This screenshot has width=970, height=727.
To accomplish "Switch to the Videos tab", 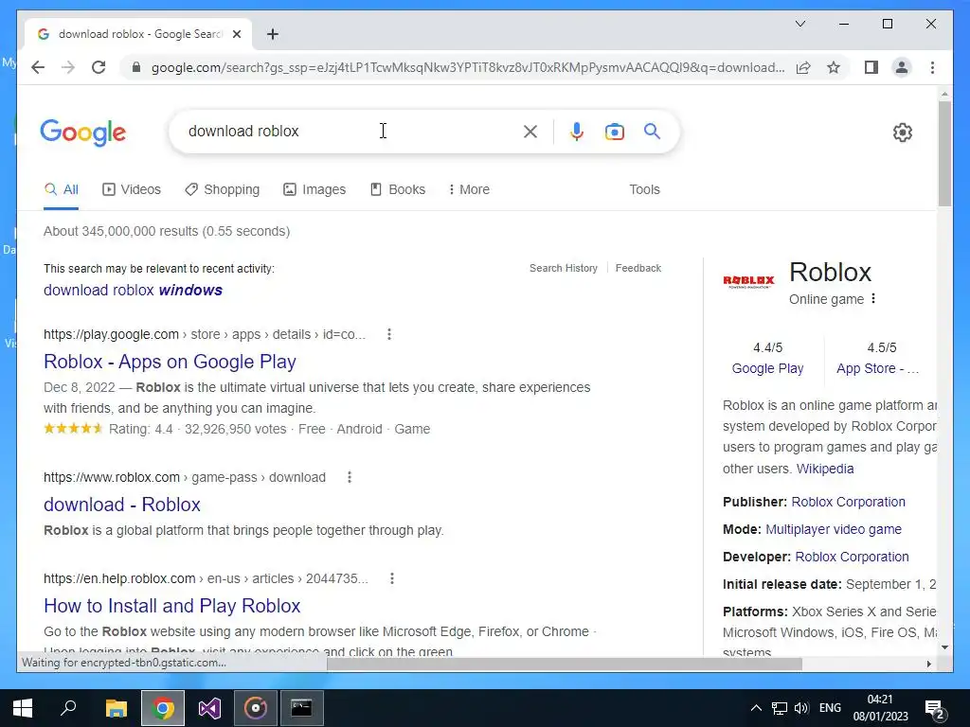I will point(131,189).
